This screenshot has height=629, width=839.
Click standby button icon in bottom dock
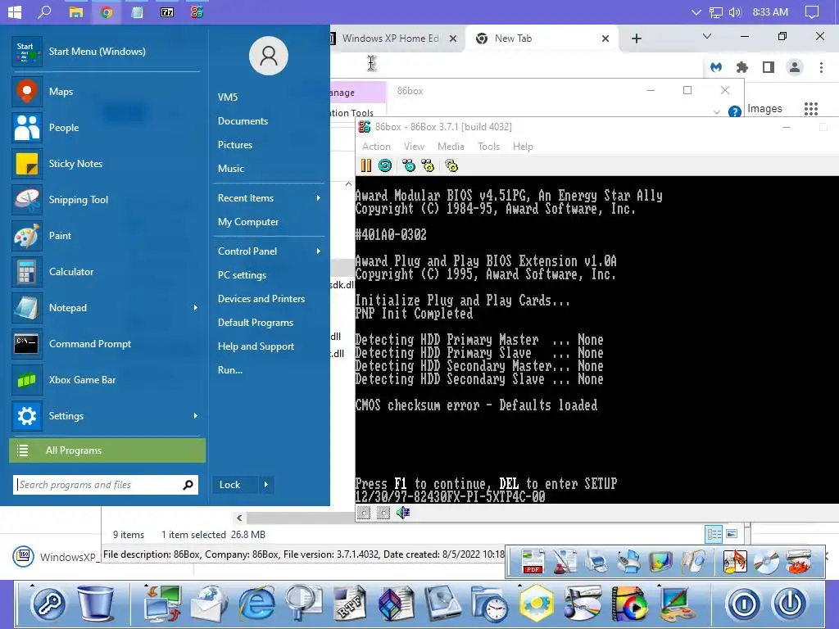coord(744,604)
